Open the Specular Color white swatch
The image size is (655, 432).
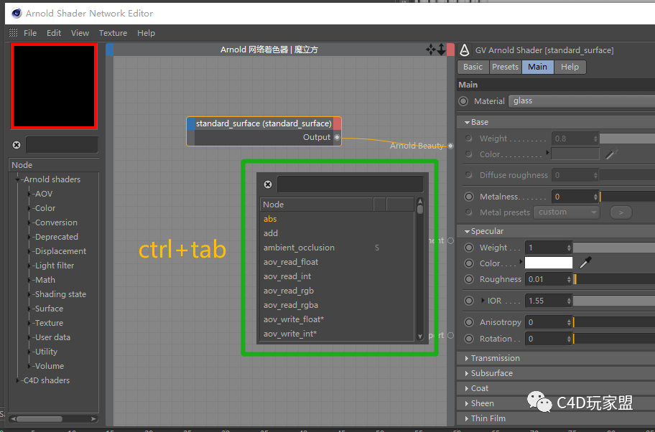pyautogui.click(x=549, y=263)
